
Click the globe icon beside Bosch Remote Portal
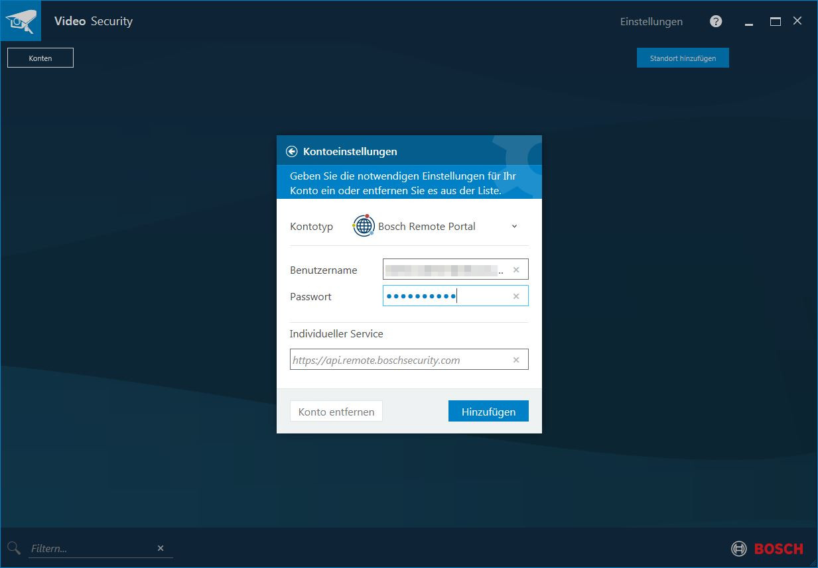coord(364,226)
